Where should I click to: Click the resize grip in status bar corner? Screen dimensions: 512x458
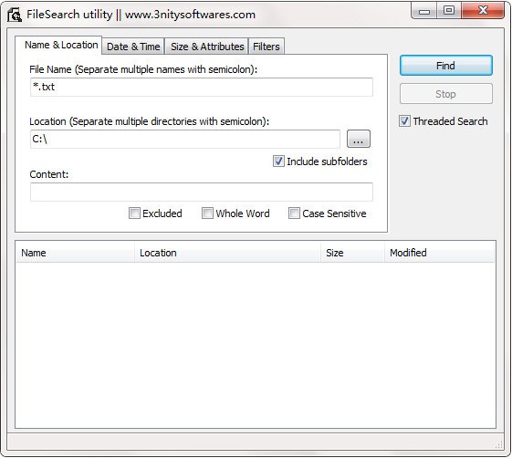(x=498, y=444)
